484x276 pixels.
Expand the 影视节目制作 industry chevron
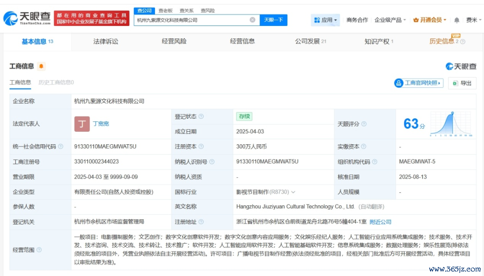(293, 192)
